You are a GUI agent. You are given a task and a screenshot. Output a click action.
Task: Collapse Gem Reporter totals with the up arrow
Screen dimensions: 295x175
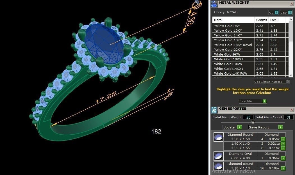pos(253,123)
